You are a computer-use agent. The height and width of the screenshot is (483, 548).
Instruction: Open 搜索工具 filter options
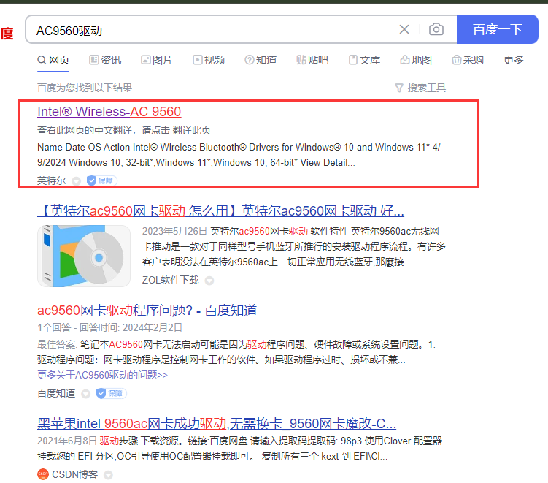pos(420,88)
